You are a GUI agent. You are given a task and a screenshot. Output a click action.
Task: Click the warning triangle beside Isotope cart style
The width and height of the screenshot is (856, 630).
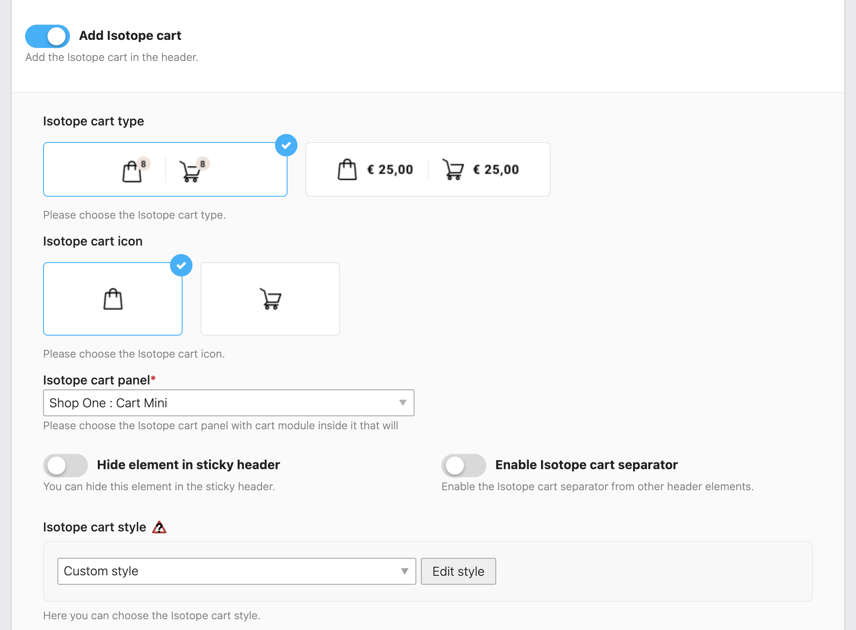click(x=160, y=527)
